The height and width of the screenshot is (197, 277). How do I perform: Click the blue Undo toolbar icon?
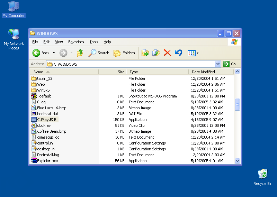(178, 53)
